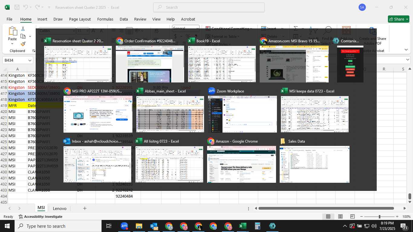
Task: Click the Cut scissors icon
Action: pos(23,28)
